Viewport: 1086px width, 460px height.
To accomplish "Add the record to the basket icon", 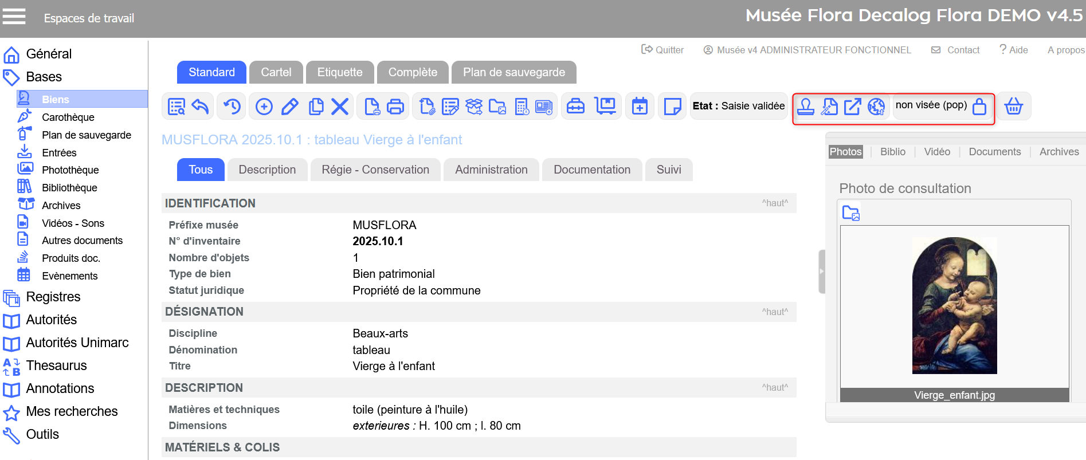I will coord(1013,107).
